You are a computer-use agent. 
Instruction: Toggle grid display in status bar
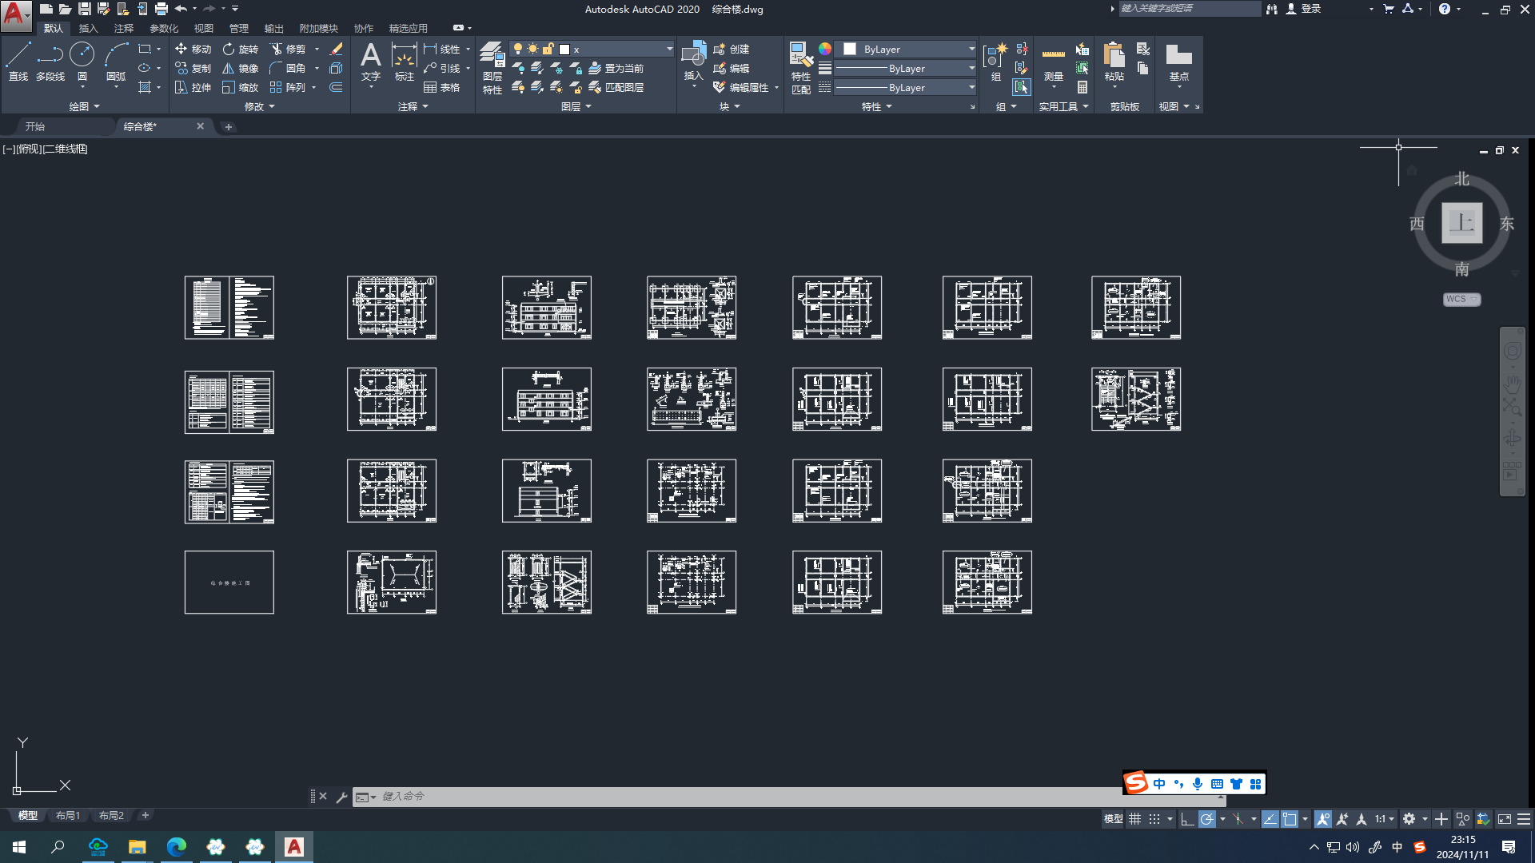[x=1134, y=819]
